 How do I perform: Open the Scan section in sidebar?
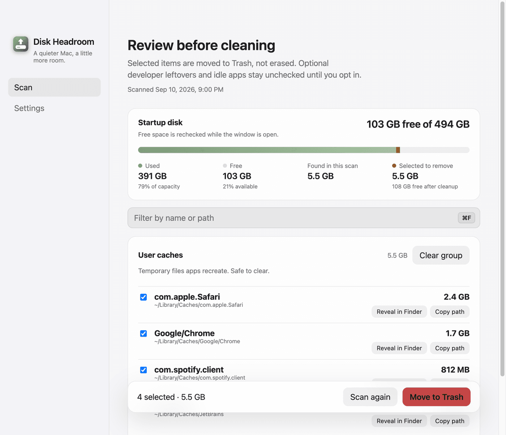[54, 87]
